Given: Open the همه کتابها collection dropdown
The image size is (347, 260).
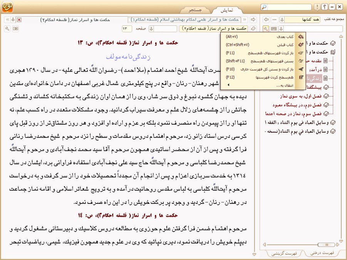Looking at the screenshot, I should pos(282,20).
